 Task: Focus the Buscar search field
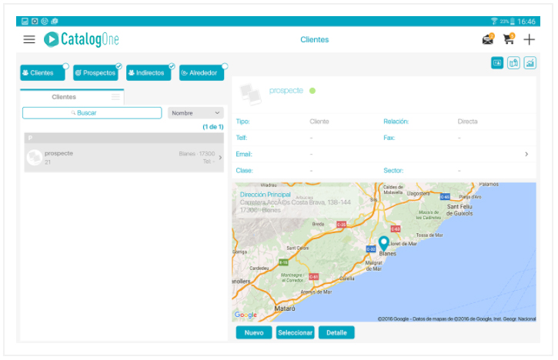pos(92,113)
